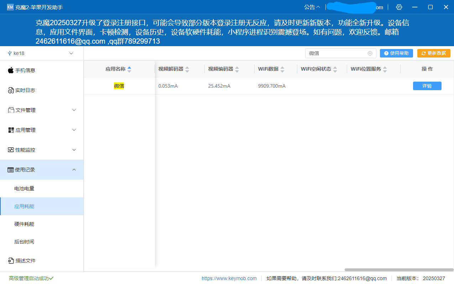Sort by 视频解码器 column arrows
Screen dimensions: 454x284
click(187, 69)
